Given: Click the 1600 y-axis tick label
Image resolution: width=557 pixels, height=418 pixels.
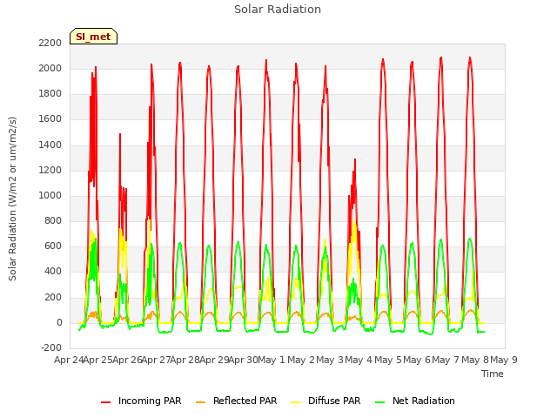Looking at the screenshot, I should [50, 119].
